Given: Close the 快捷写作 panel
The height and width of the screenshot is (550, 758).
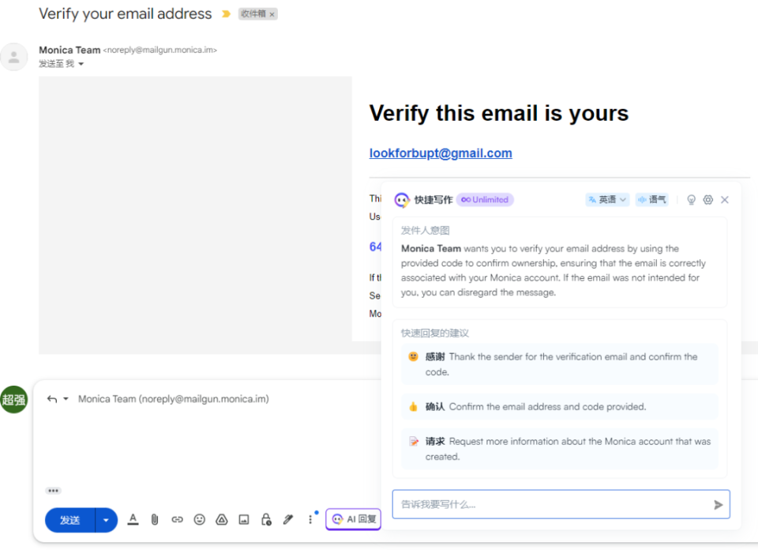Looking at the screenshot, I should [x=725, y=200].
